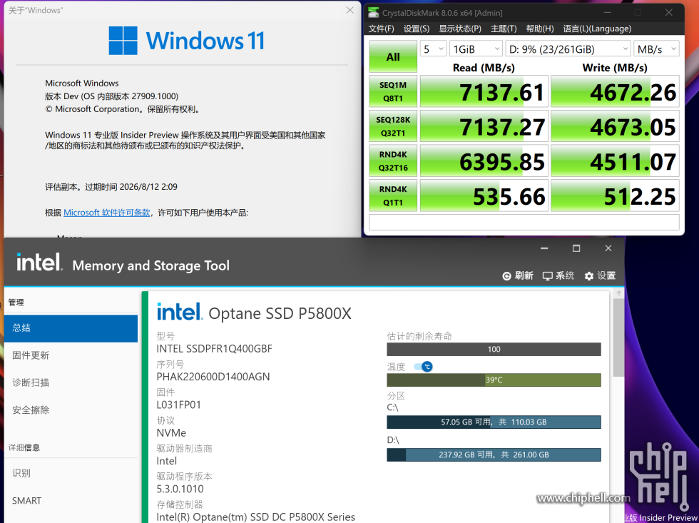699x523 pixels.
Task: Click the SEQ1M Q8T1 read value 7137.61
Action: click(x=484, y=91)
